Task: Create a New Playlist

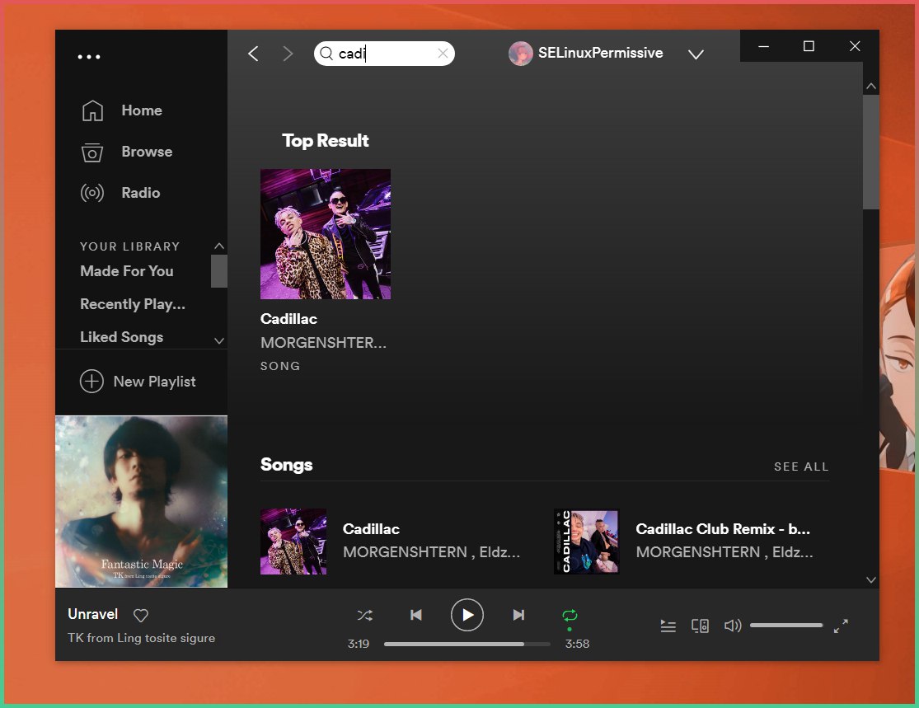Action: click(155, 382)
